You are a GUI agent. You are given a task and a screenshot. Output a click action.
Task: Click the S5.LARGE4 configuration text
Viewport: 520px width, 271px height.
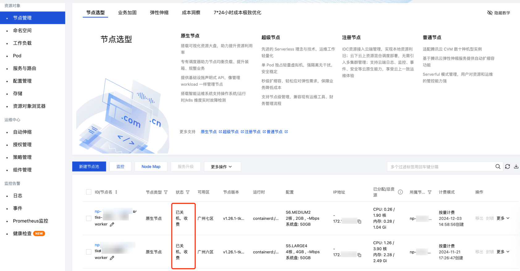pos(296,246)
